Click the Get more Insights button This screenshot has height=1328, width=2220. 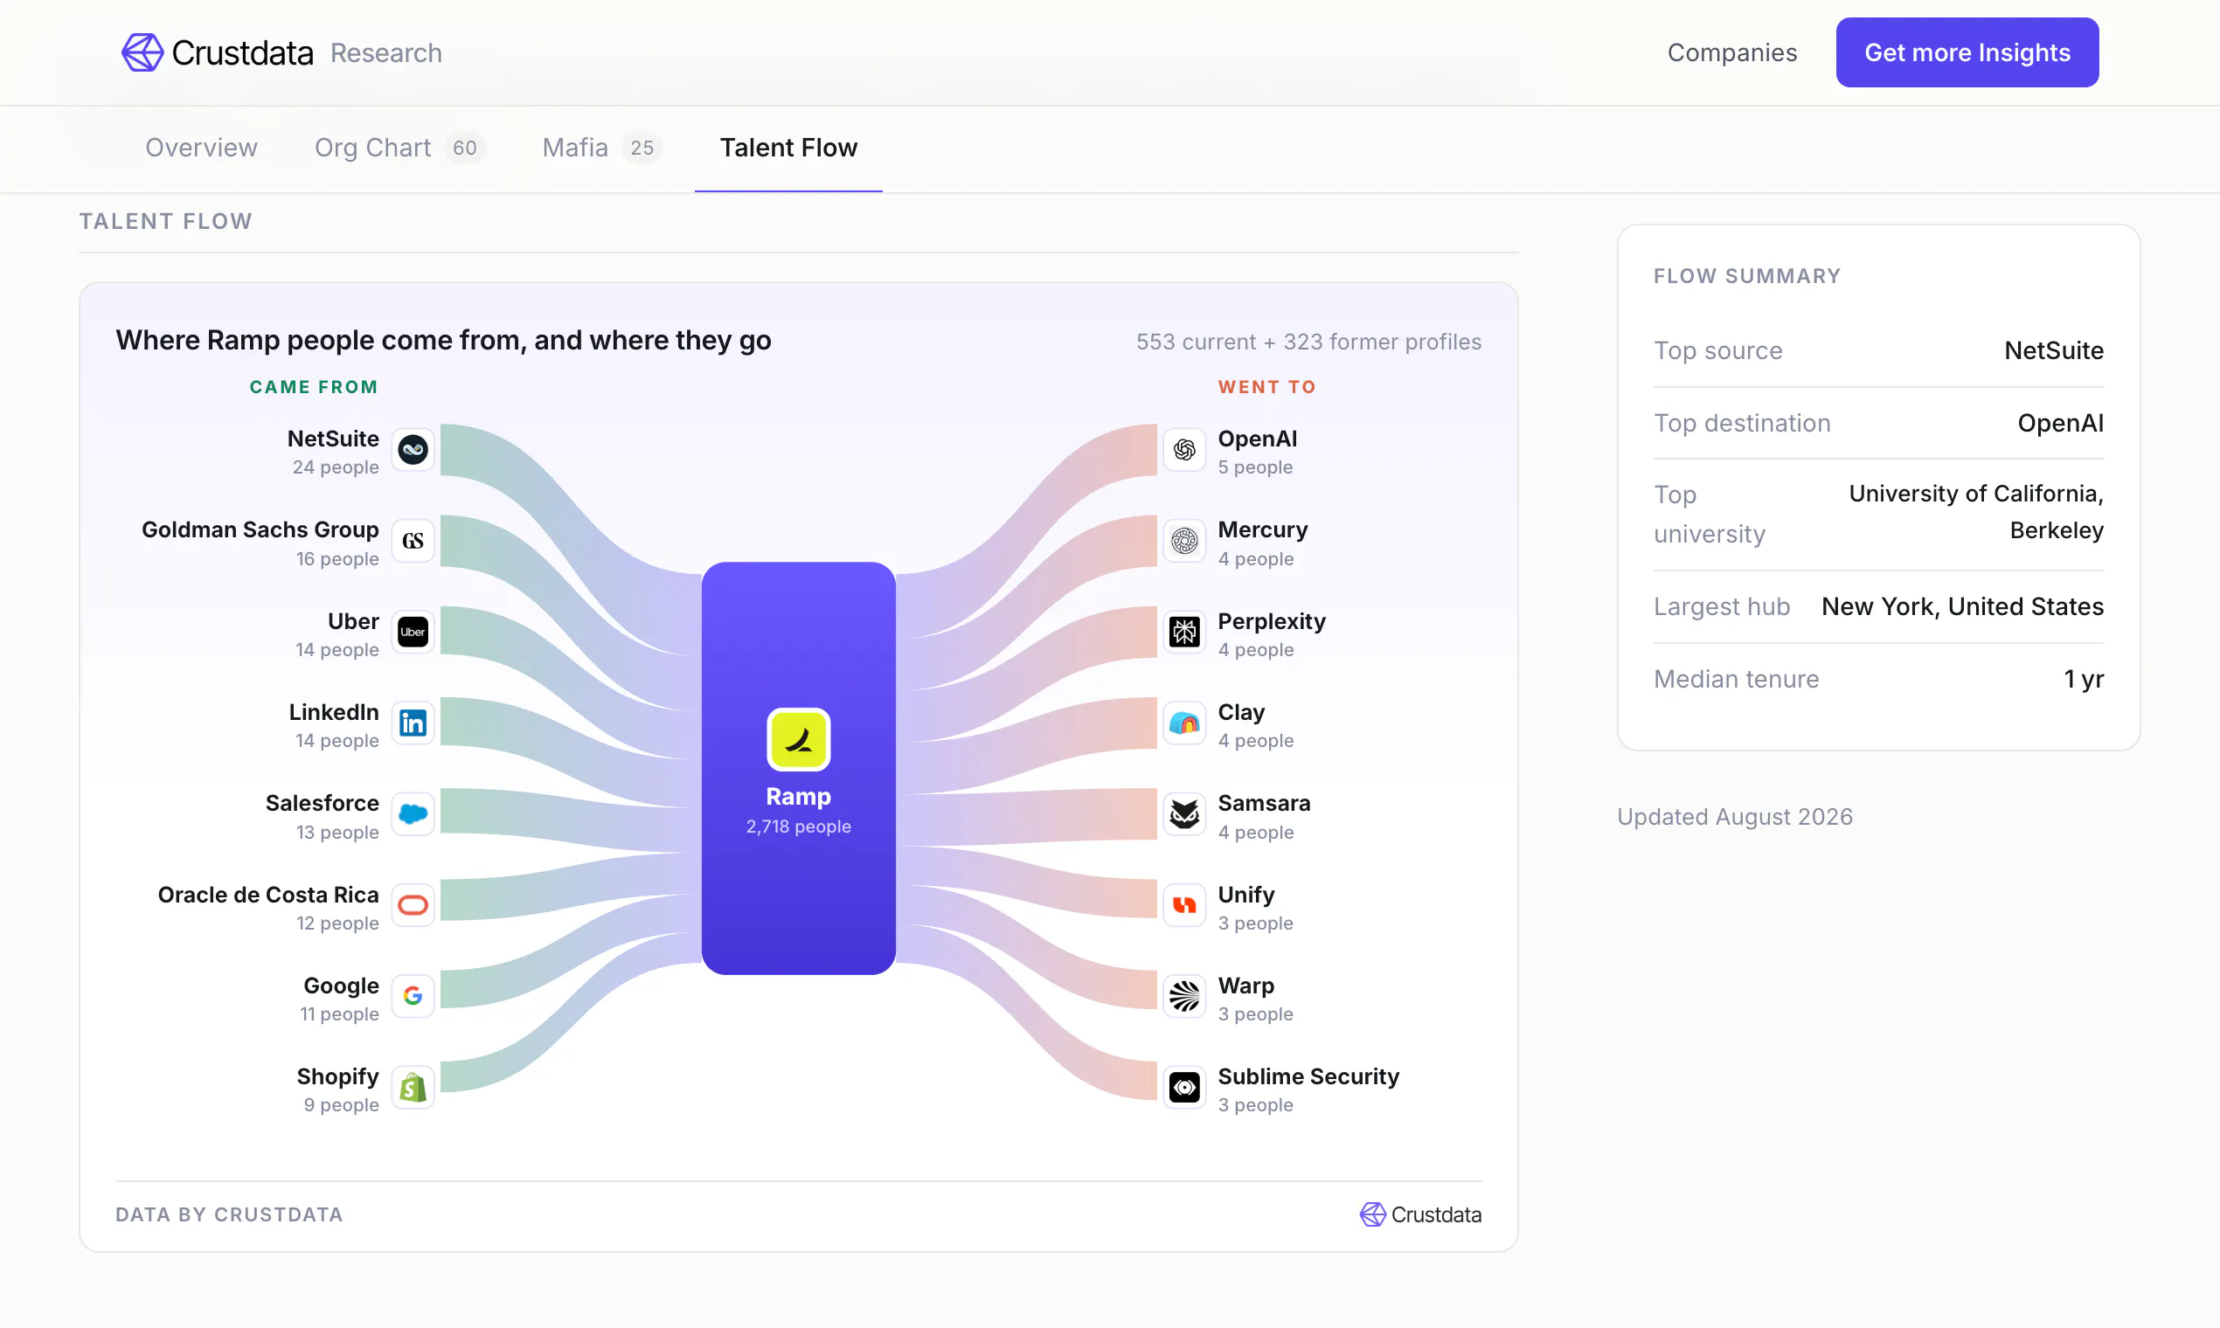(1967, 52)
